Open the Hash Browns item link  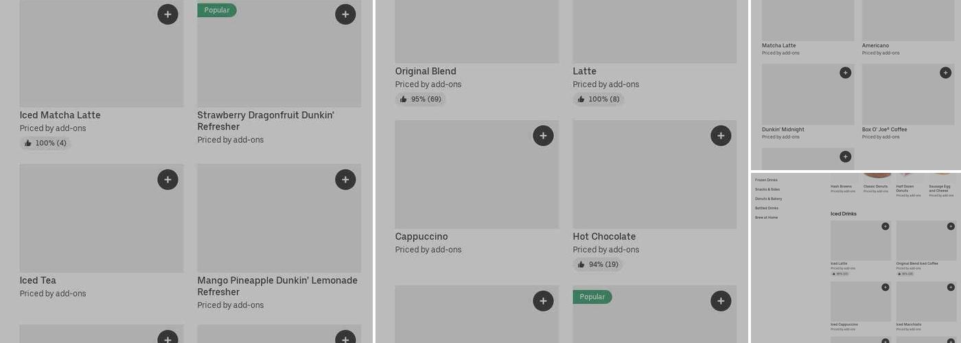(841, 187)
